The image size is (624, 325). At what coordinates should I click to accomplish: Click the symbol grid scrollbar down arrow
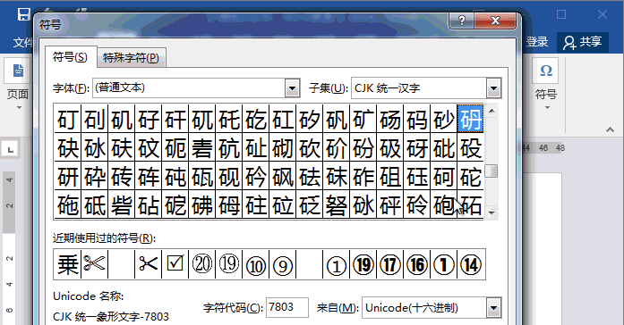(x=492, y=213)
